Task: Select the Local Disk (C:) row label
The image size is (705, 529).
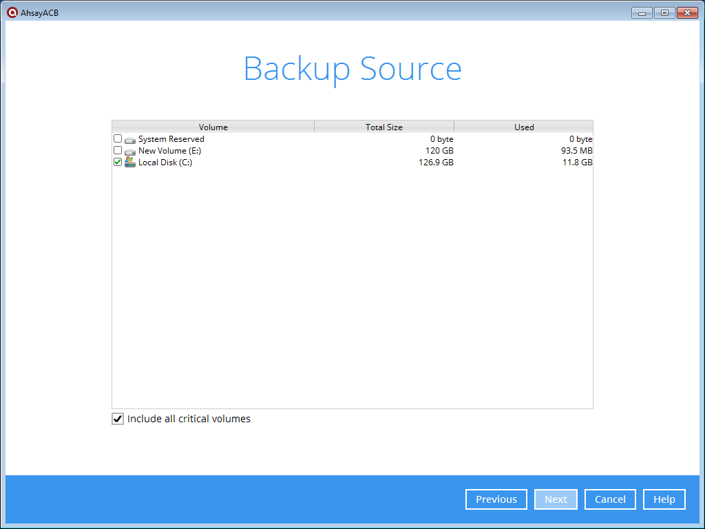Action: [x=165, y=163]
